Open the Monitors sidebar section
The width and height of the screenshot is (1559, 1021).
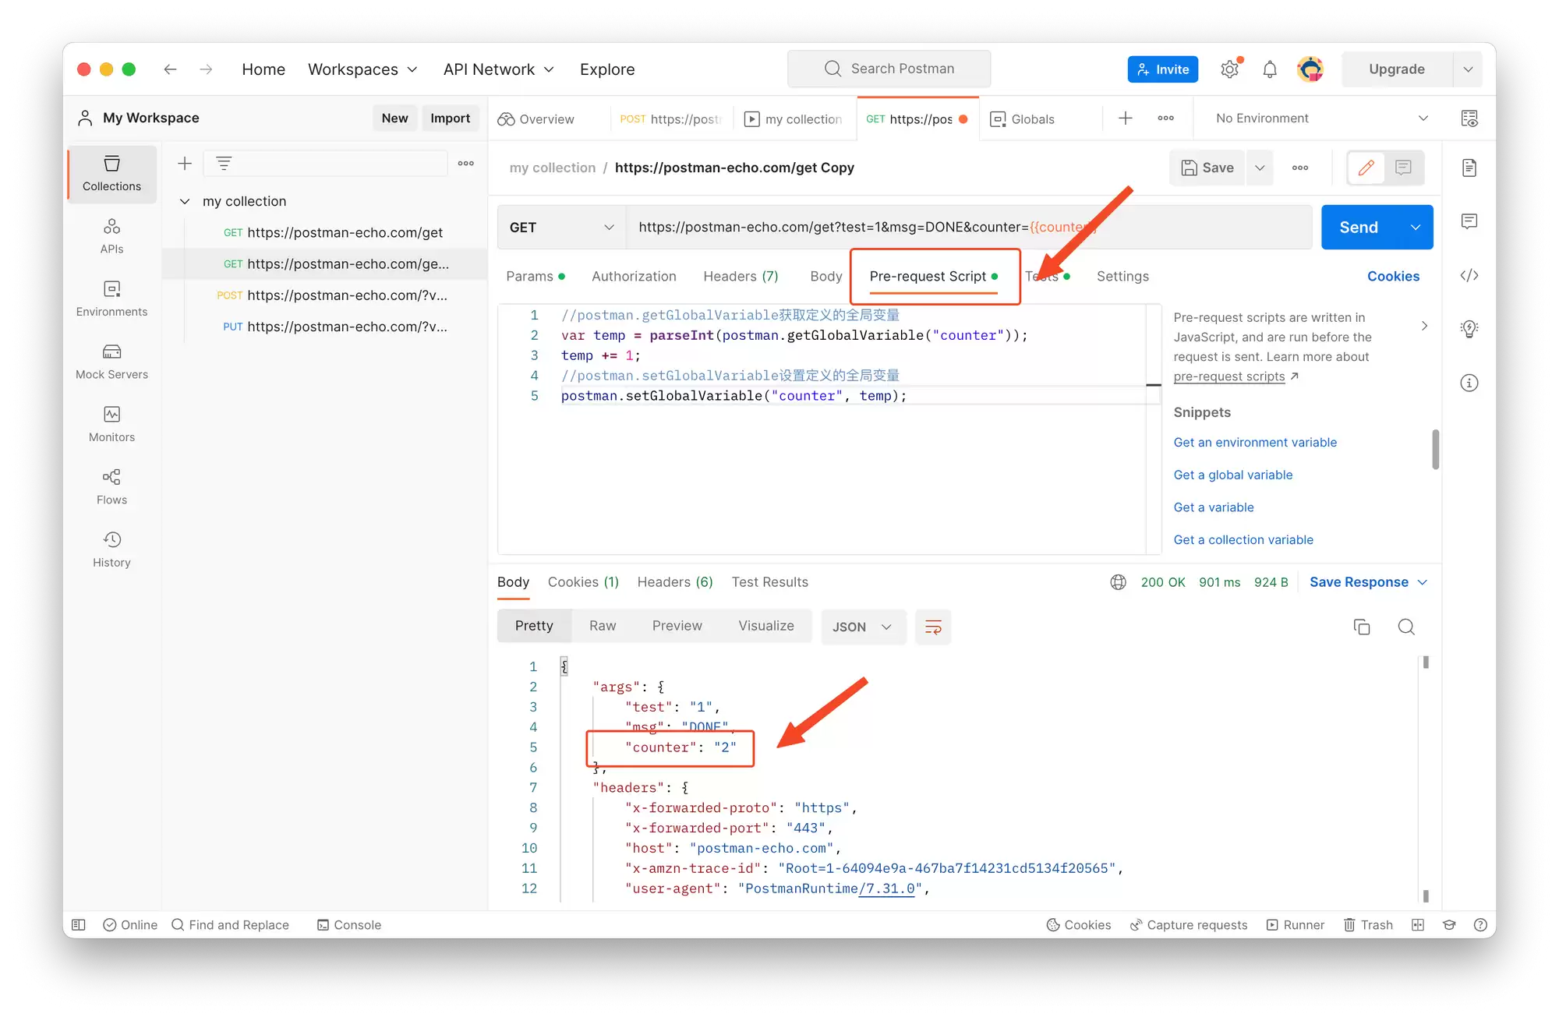111,425
